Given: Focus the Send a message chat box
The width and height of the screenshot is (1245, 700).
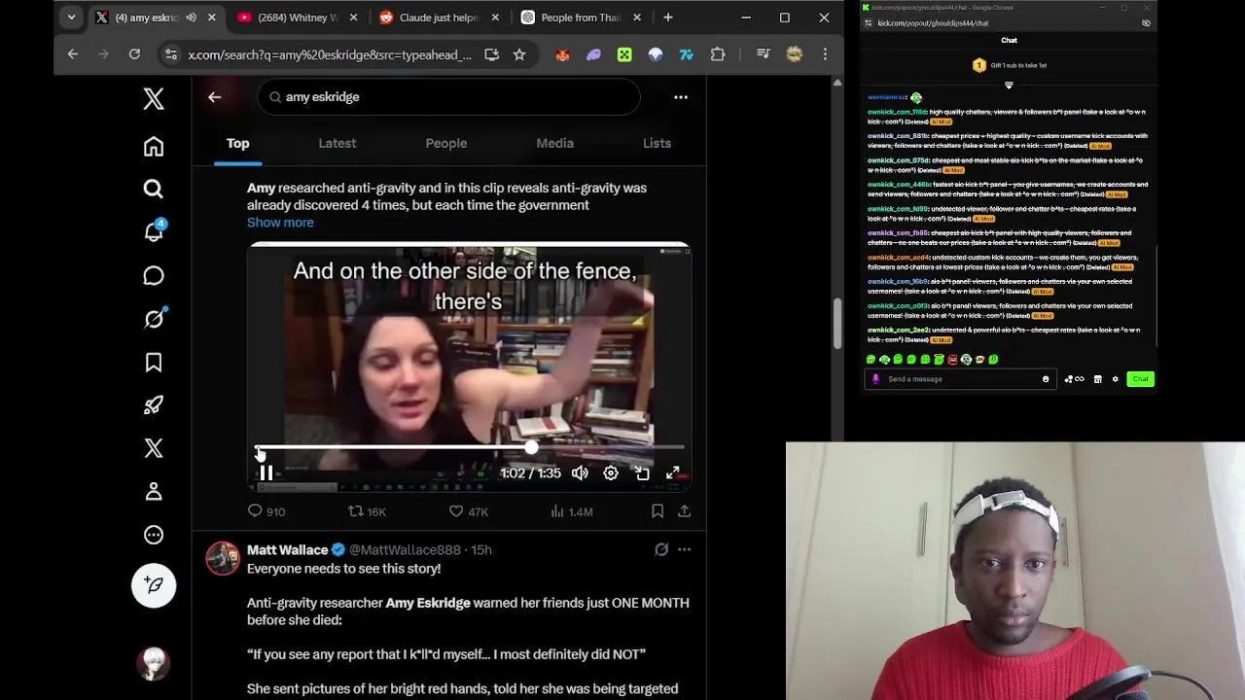Looking at the screenshot, I should [960, 379].
